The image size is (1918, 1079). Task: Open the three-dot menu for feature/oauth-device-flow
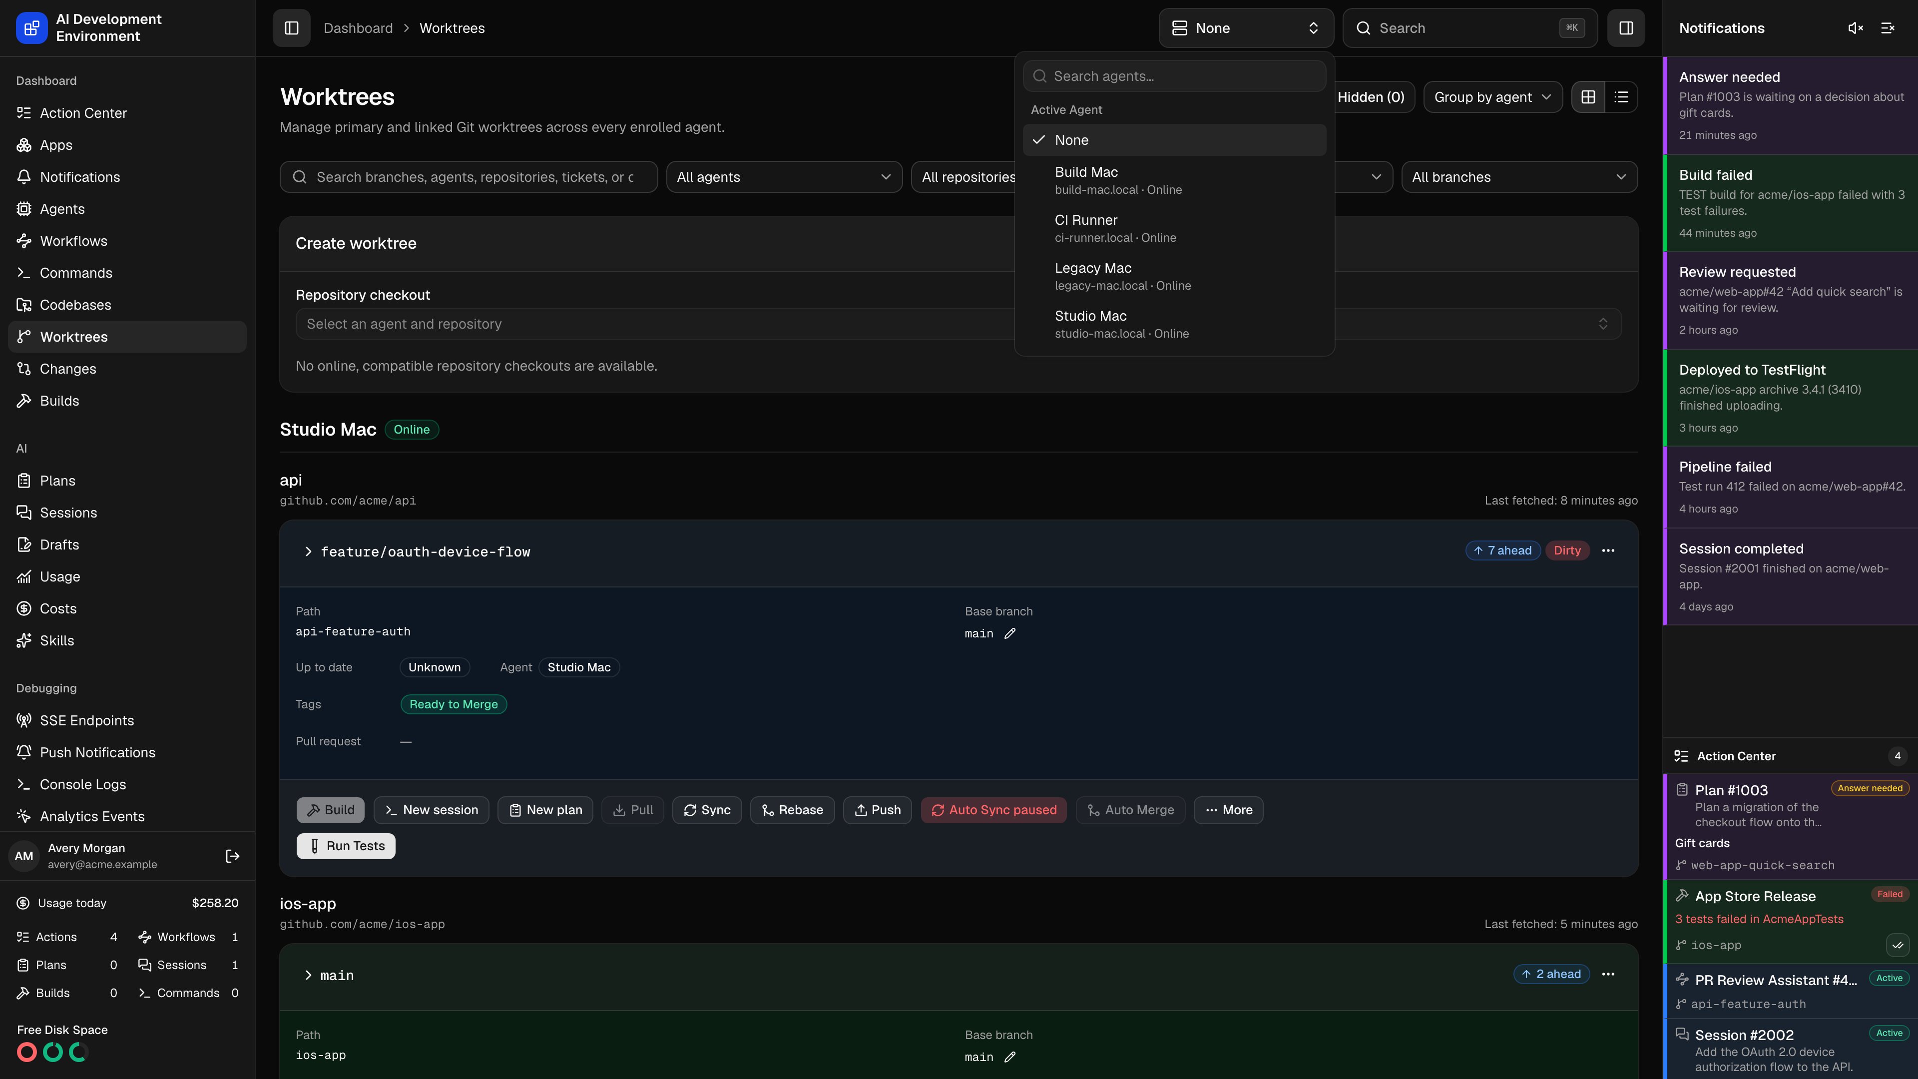(x=1608, y=550)
